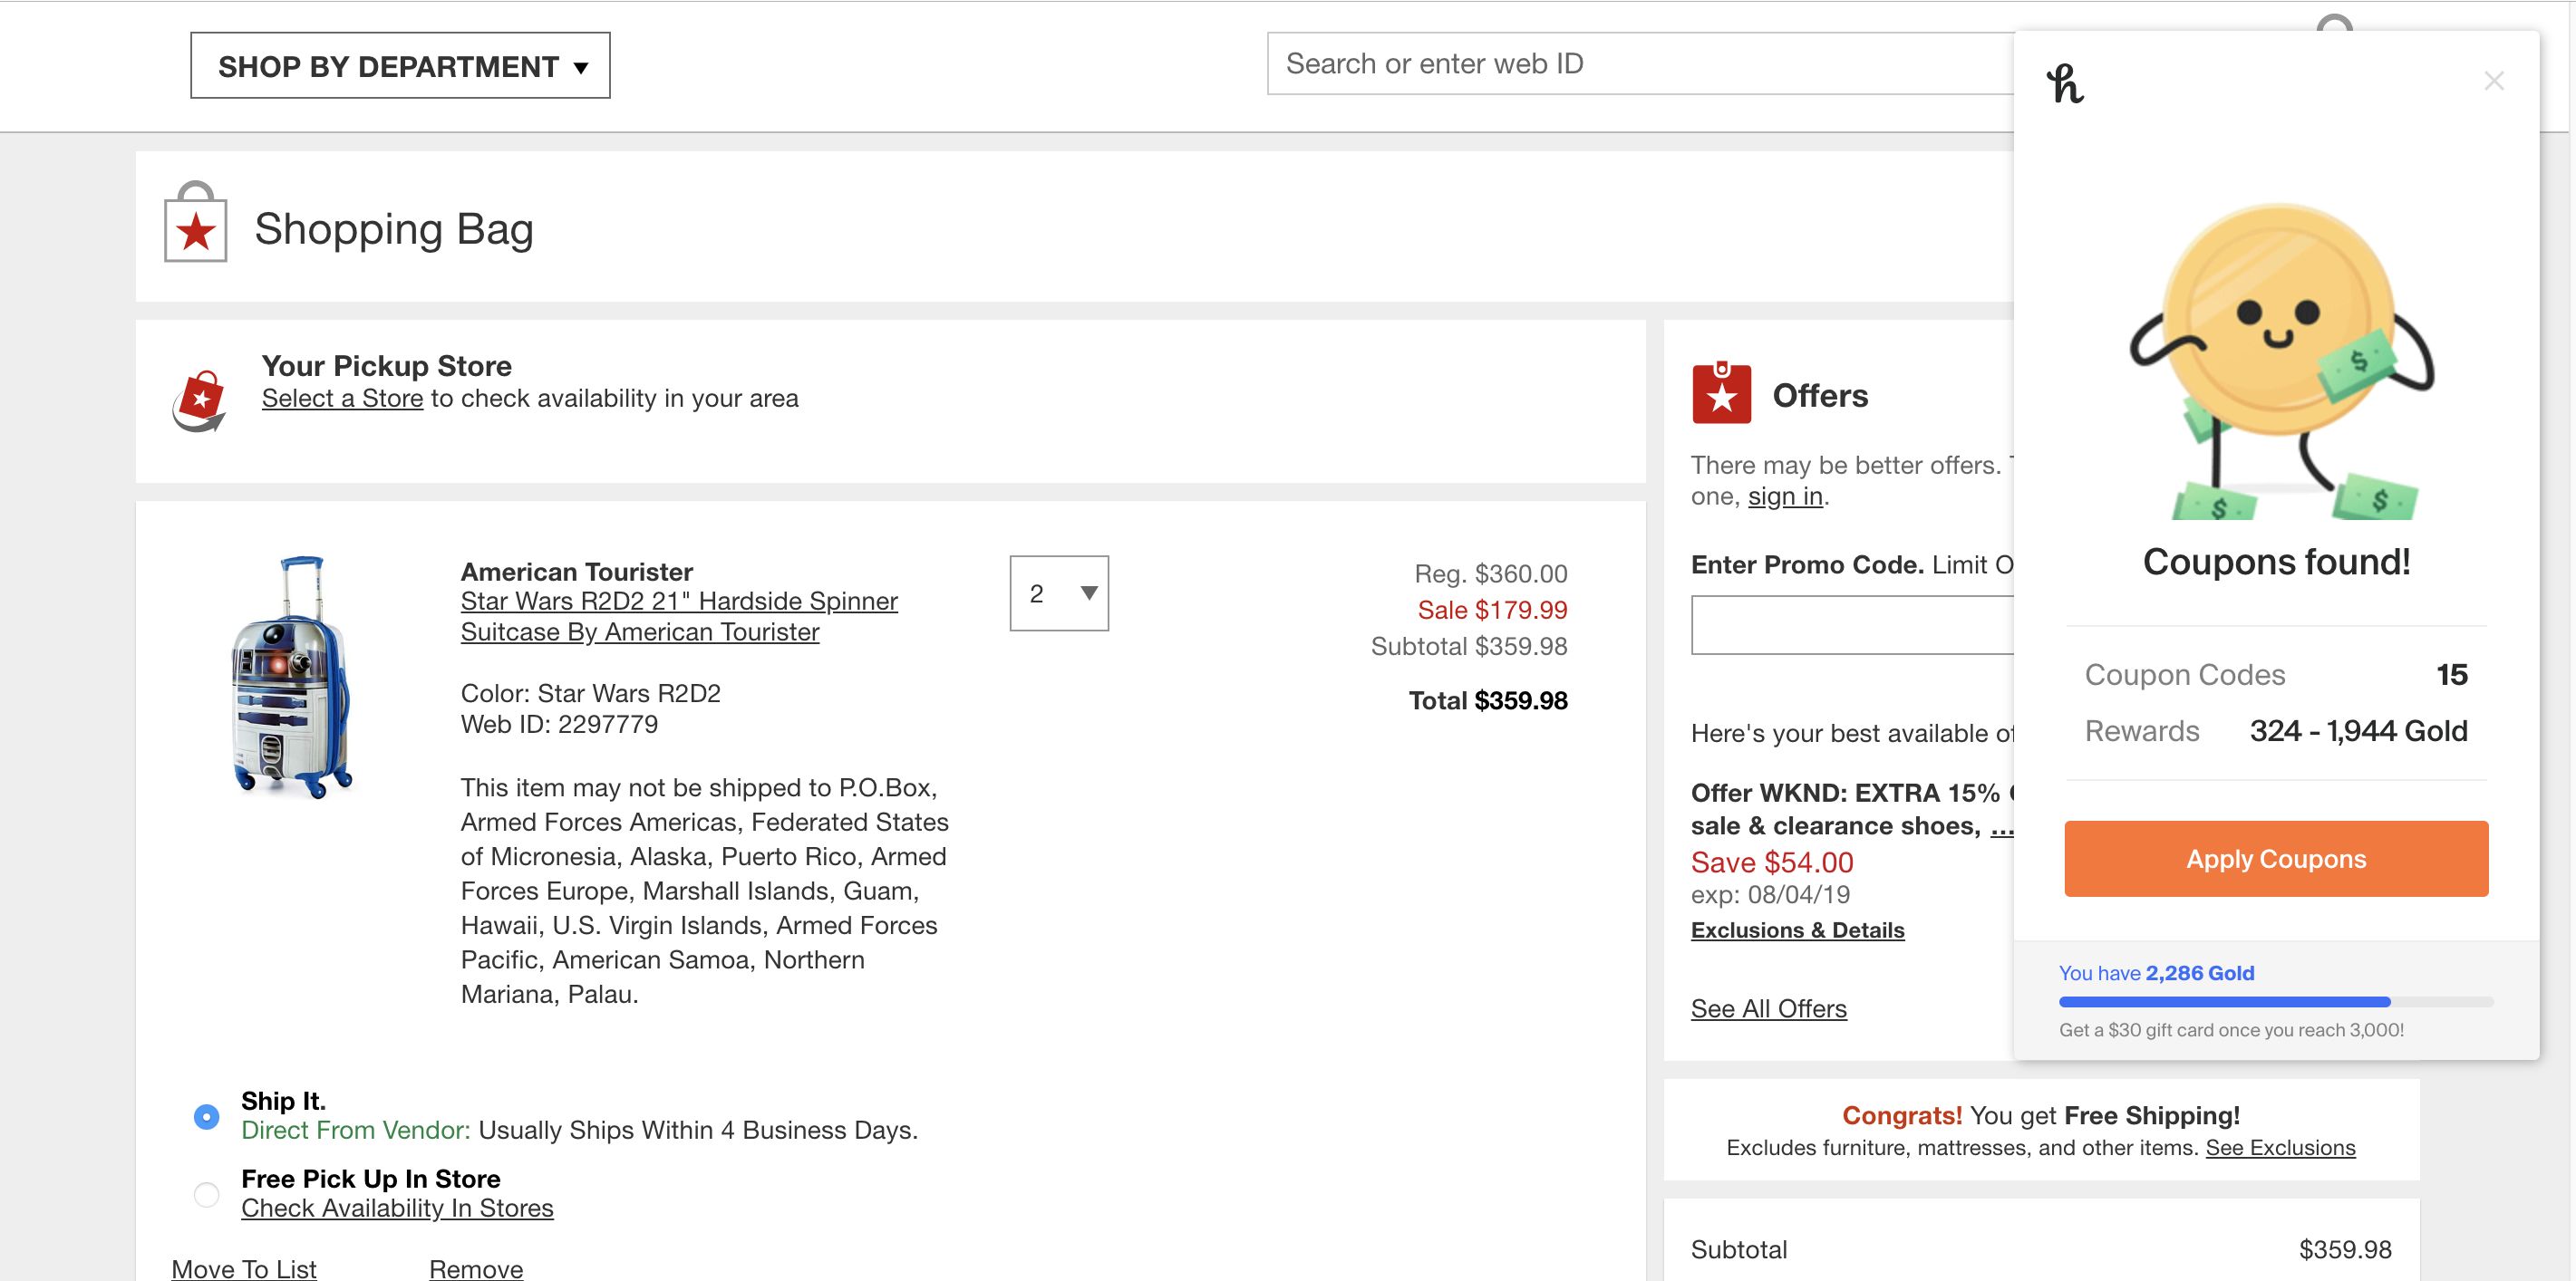
Task: Open See All Offers link
Action: (x=1768, y=1008)
